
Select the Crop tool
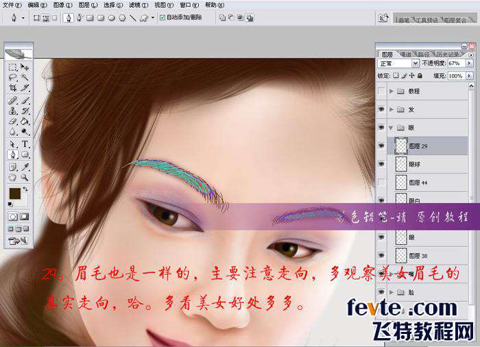[x=12, y=88]
